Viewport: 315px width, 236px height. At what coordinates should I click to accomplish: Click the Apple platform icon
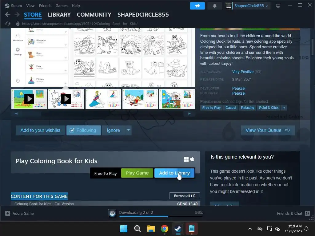point(192,159)
